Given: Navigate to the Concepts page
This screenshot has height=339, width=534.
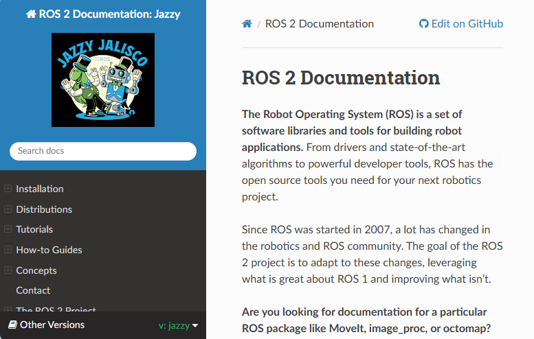Looking at the screenshot, I should coord(36,270).
